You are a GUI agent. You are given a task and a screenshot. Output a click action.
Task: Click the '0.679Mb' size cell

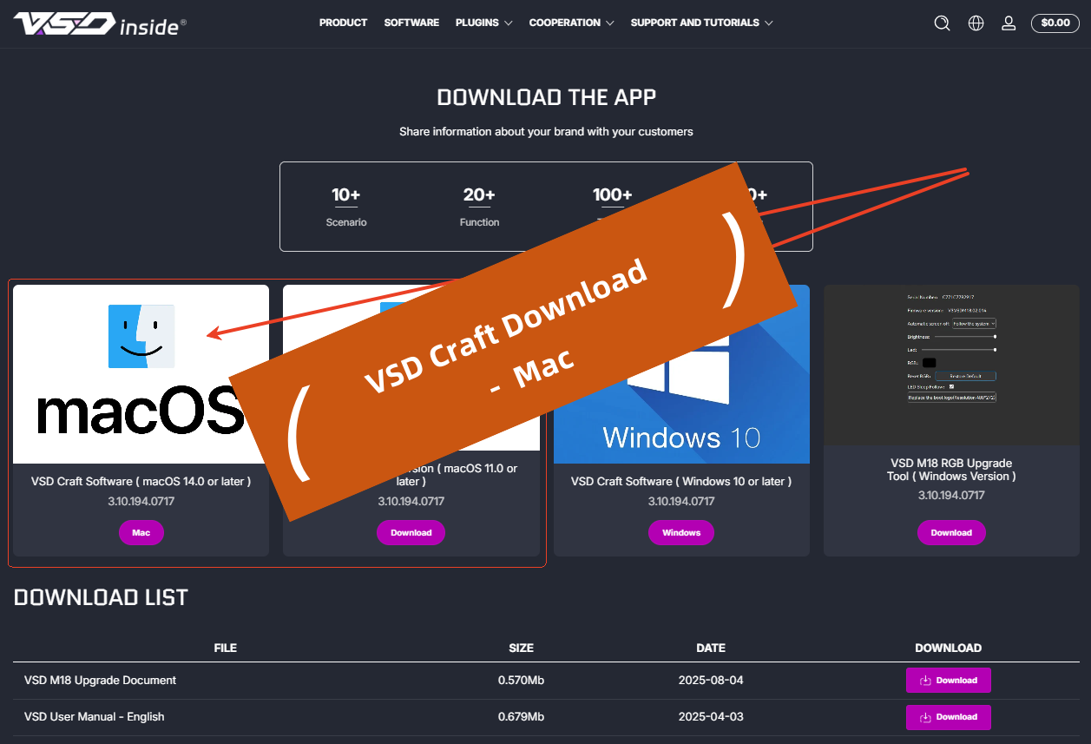pos(521,717)
